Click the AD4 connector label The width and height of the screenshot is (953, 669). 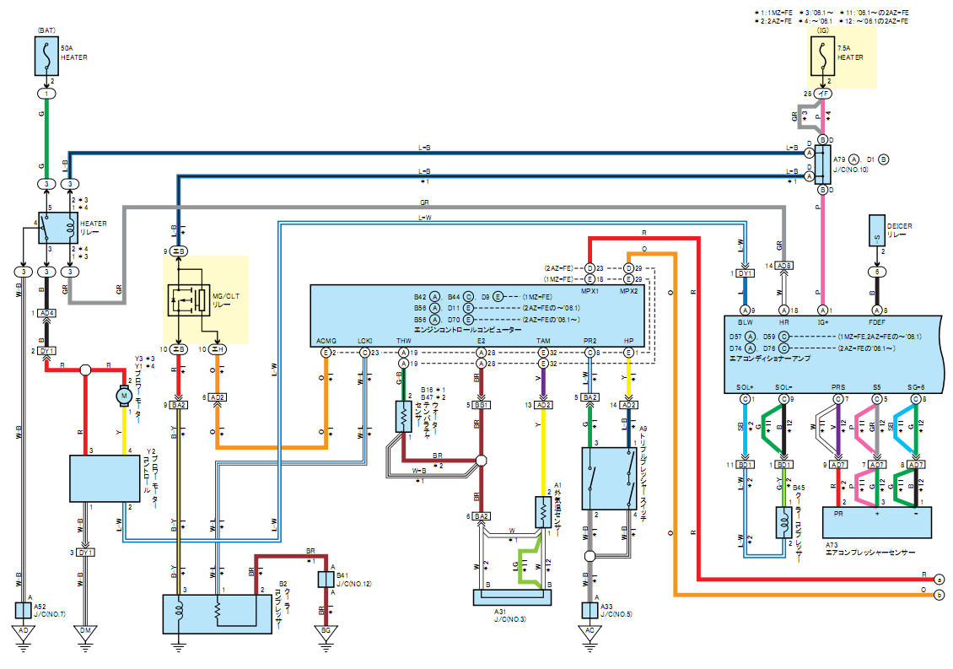pyautogui.click(x=46, y=313)
